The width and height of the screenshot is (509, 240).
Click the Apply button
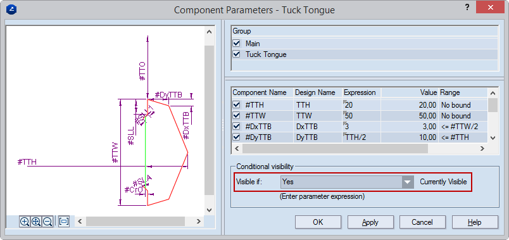(x=370, y=222)
